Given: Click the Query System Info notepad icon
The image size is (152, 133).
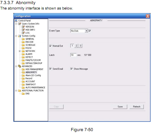Looking at the screenshot, I should click(x=20, y=24).
